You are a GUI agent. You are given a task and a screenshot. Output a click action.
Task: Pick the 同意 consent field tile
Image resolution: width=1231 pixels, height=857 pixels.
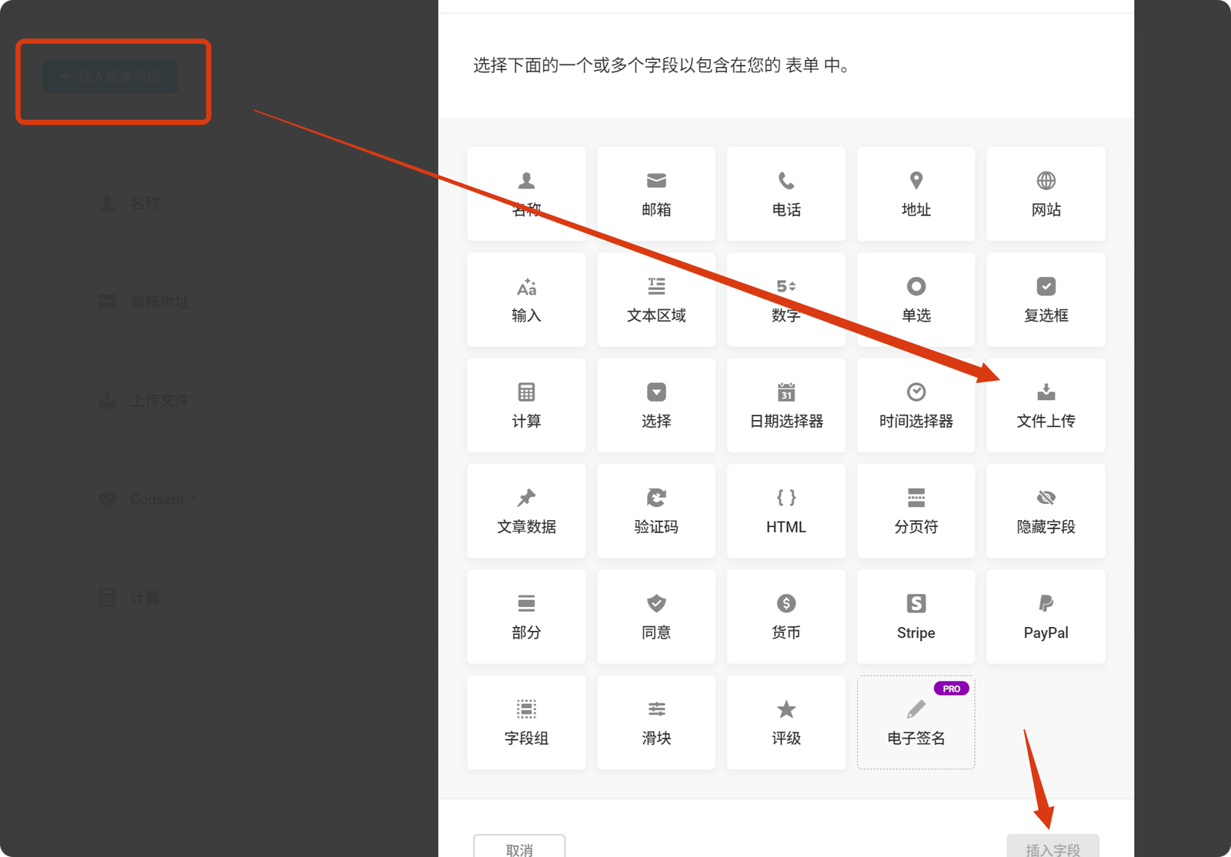pos(656,617)
